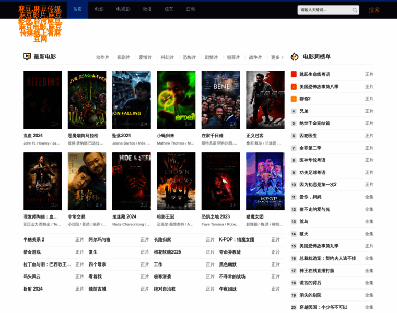Open the 恐惧之地 2023 poster
The height and width of the screenshot is (313, 397).
[x=221, y=181]
